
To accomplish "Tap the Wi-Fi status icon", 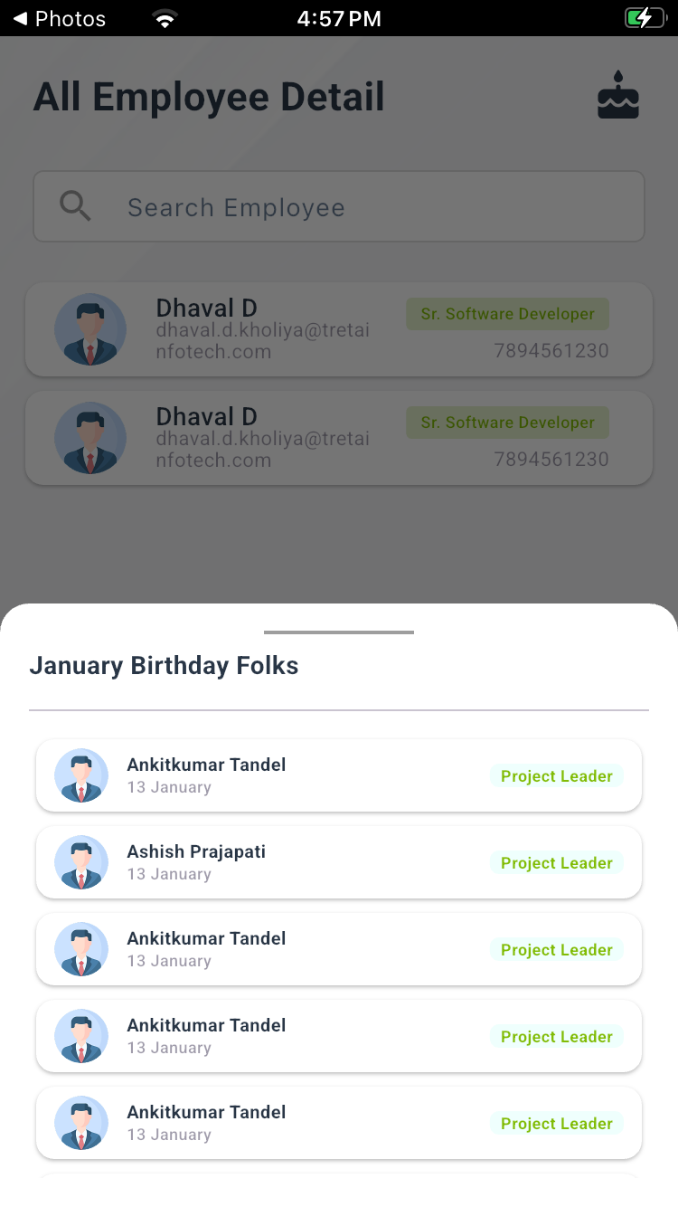I will tap(165, 19).
